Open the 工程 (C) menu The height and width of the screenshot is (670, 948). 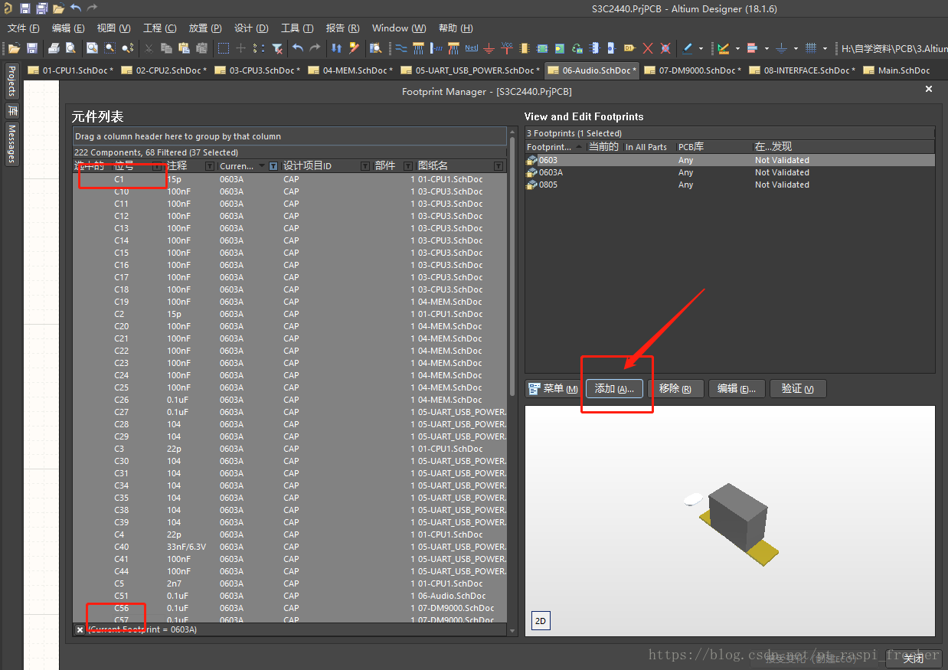tap(160, 28)
